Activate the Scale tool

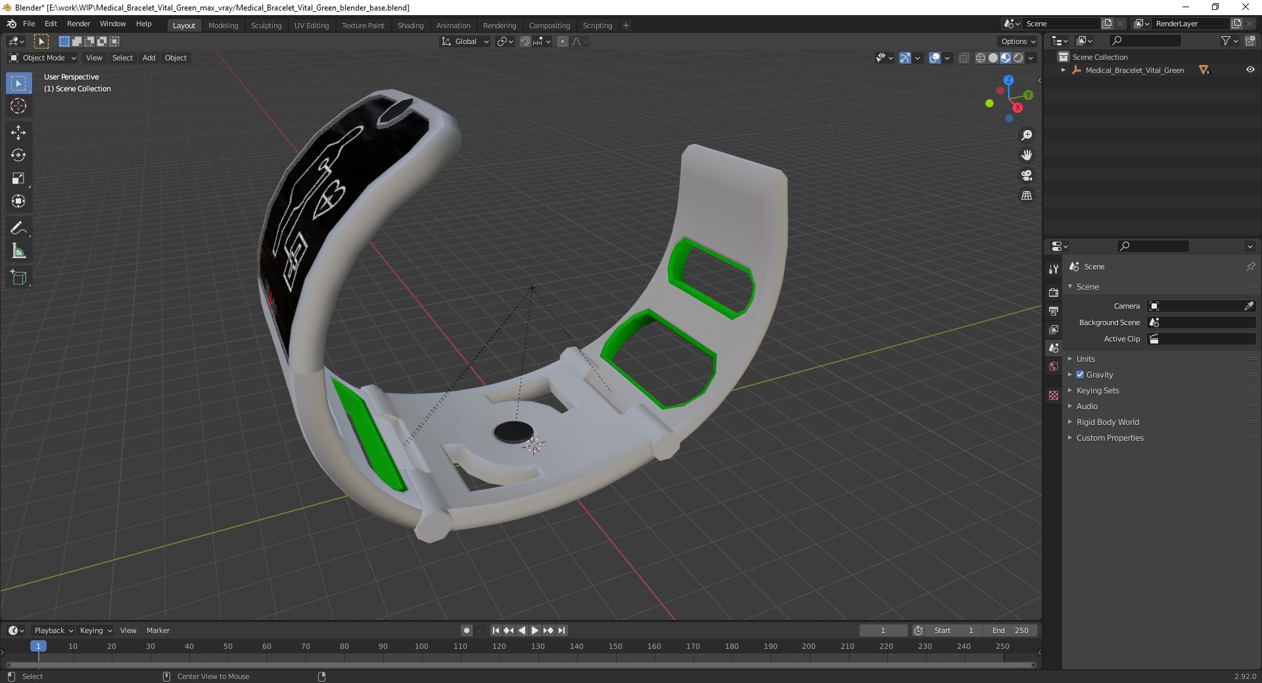18,178
